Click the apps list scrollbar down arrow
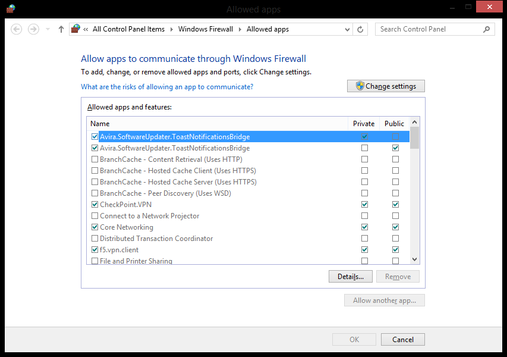The height and width of the screenshot is (357, 507). click(415, 259)
